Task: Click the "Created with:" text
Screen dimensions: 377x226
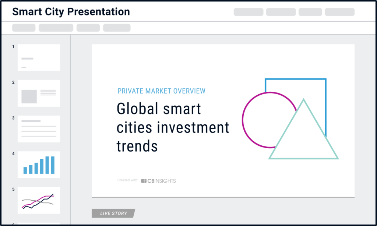Action: 128,180
